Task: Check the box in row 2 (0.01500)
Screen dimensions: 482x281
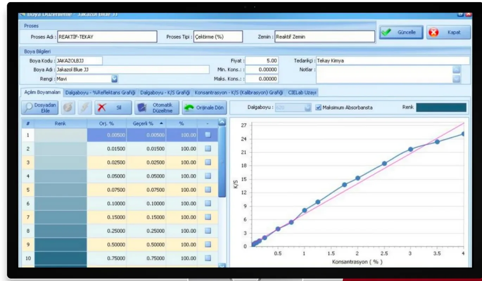Action: 208,149
